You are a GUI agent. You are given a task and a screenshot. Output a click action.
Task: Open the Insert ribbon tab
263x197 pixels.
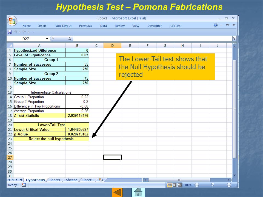click(42, 26)
